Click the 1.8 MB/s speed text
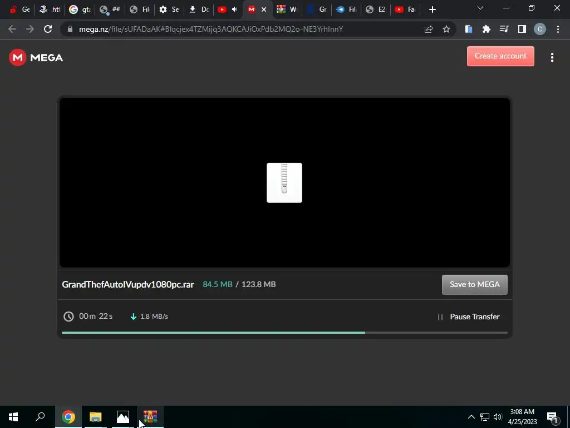This screenshot has width=570, height=428. pyautogui.click(x=154, y=317)
